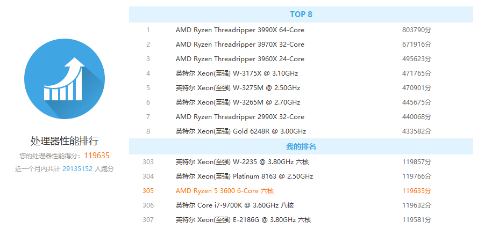This screenshot has height=251, width=484.
Task: Click the 29135152 monthly users count
Action: point(77,168)
